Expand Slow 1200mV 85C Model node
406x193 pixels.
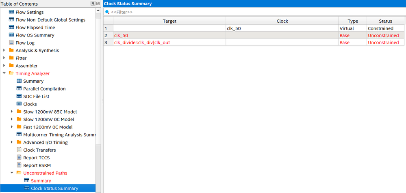12,112
